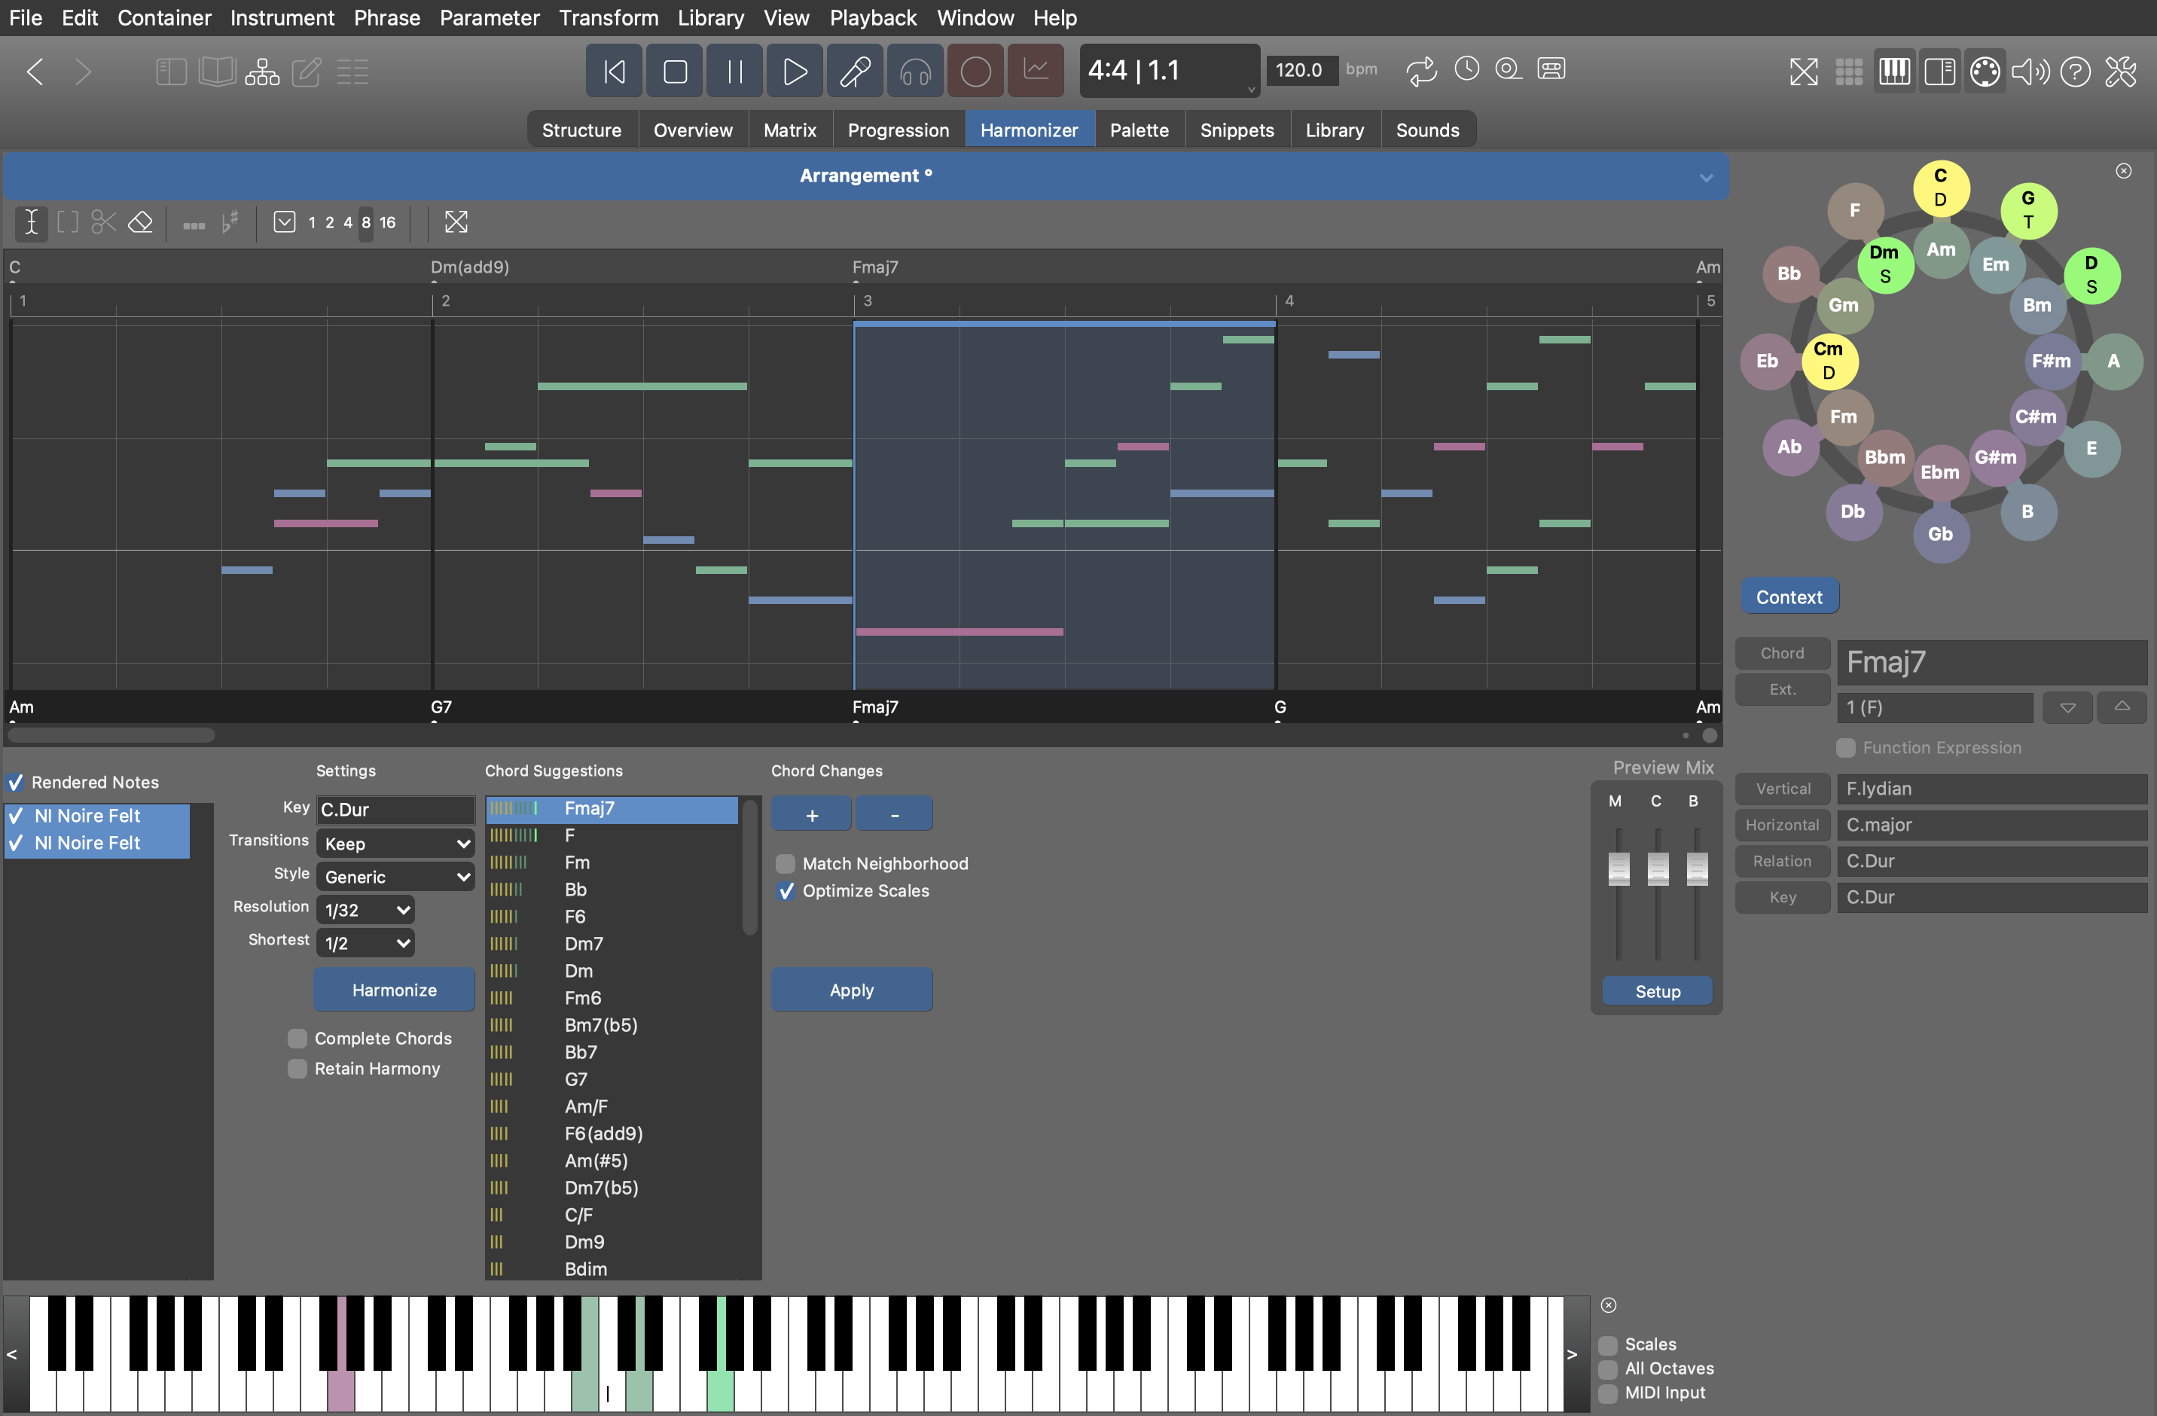
Task: Open the Transform menu
Action: (x=608, y=17)
